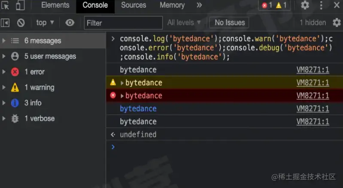Clear console with the block icon
The image size is (343, 188).
(x=21, y=23)
